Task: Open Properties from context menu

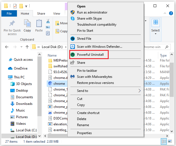Action: pyautogui.click(x=84, y=133)
